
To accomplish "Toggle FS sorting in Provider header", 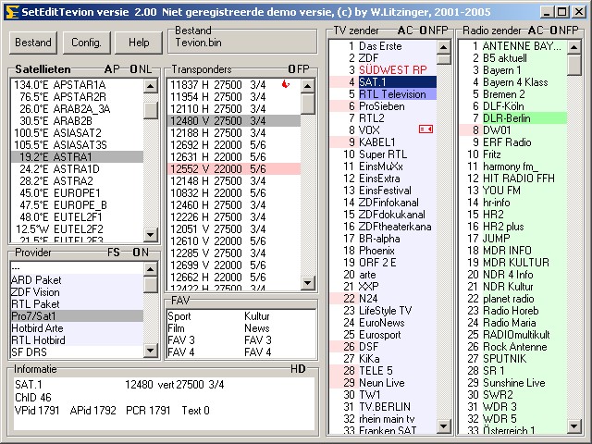I will click(113, 252).
